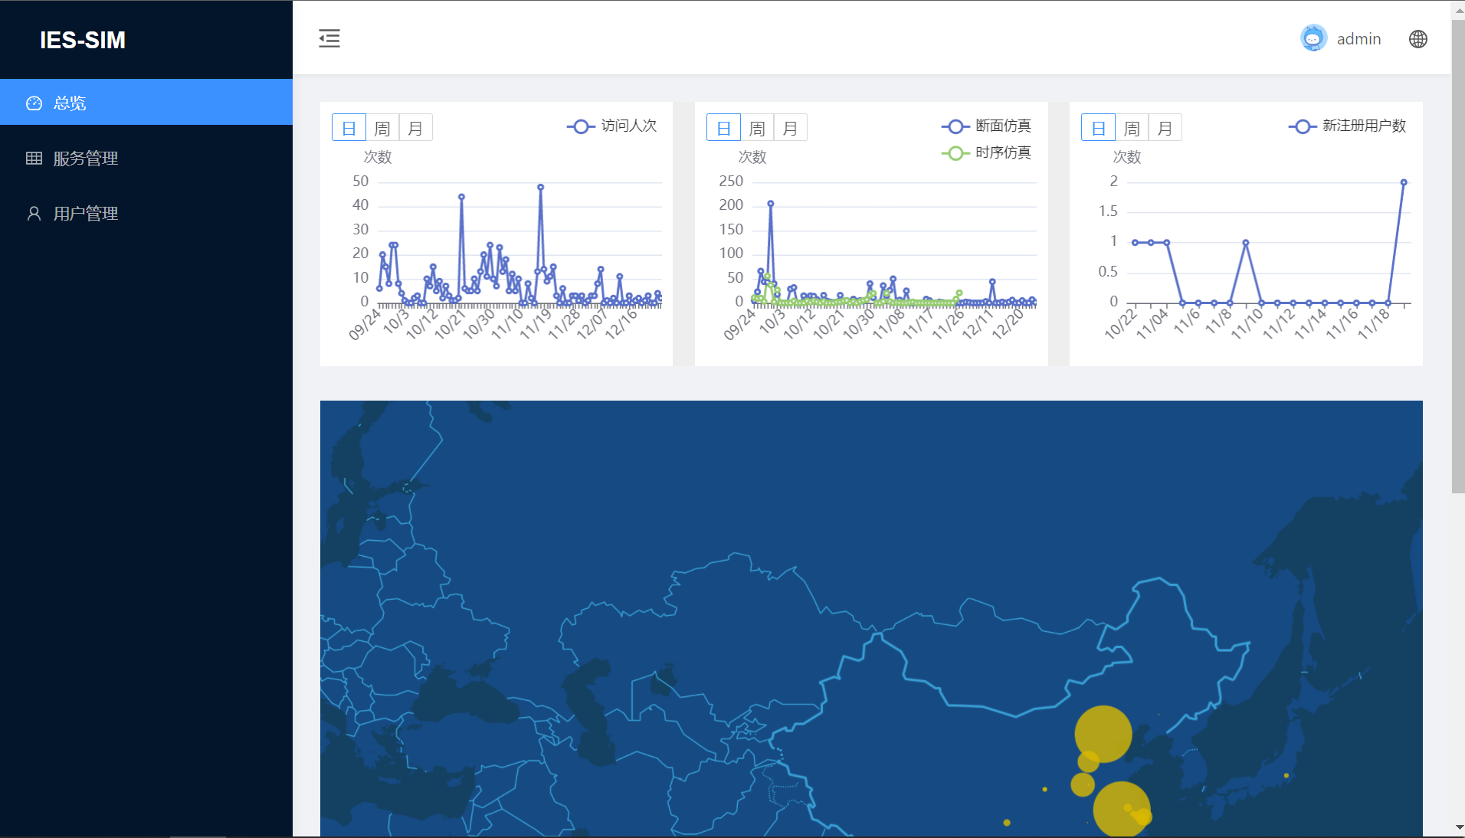This screenshot has width=1465, height=838.
Task: Toggle the 访问人次 legend series
Action: [611, 126]
